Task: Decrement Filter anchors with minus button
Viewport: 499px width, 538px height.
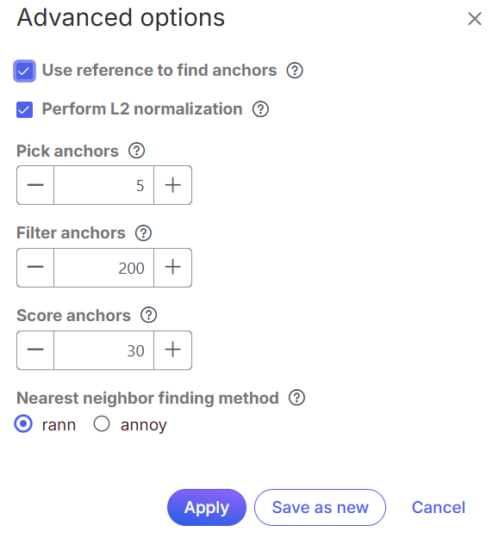Action: tap(35, 268)
